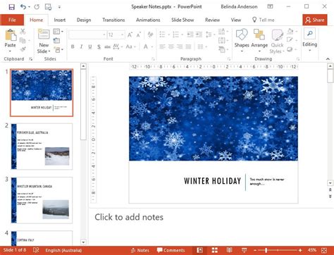Open the slide Layout dropdown
Screen dimensions: 334x255
click(x=58, y=32)
